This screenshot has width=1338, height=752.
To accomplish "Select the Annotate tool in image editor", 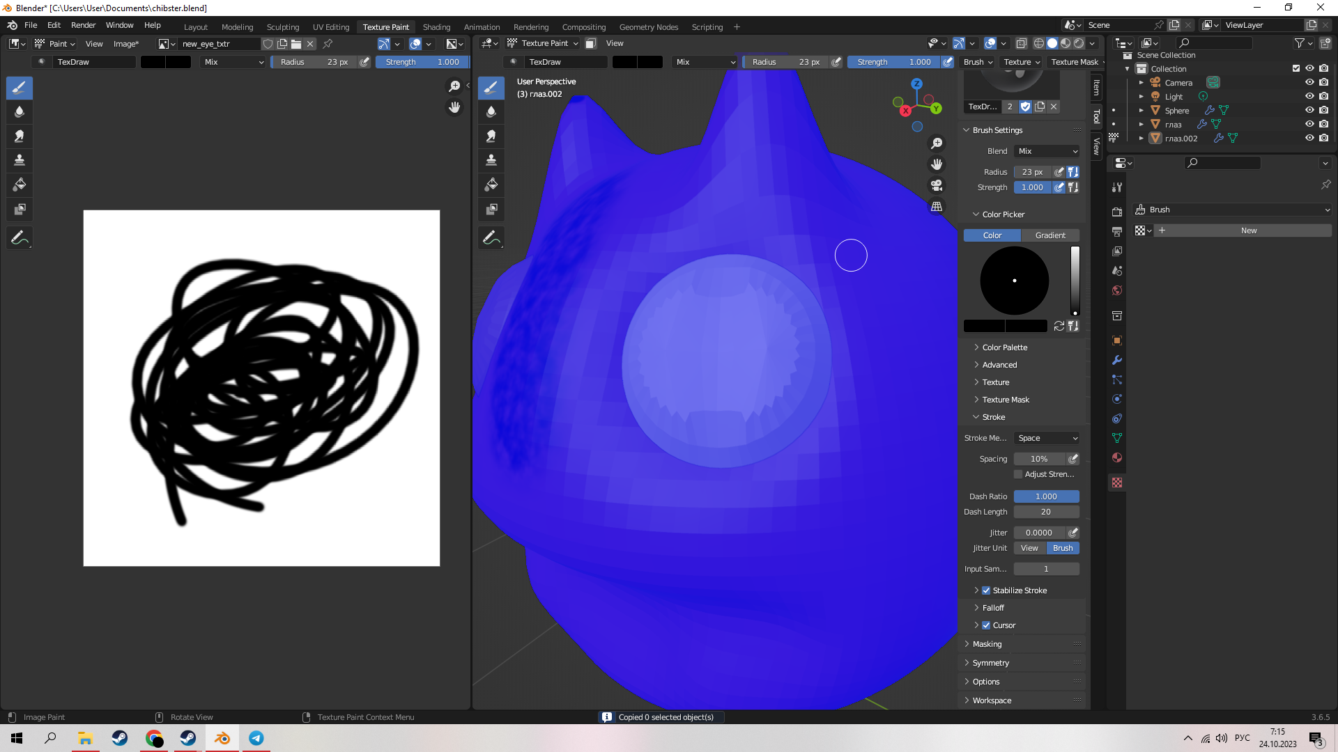I will click(20, 237).
